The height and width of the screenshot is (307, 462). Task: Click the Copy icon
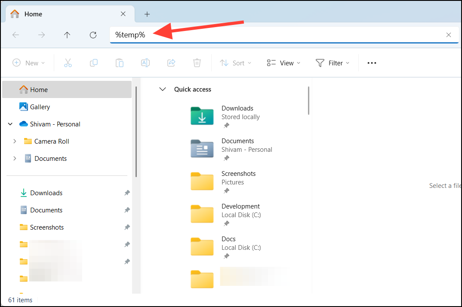point(94,63)
